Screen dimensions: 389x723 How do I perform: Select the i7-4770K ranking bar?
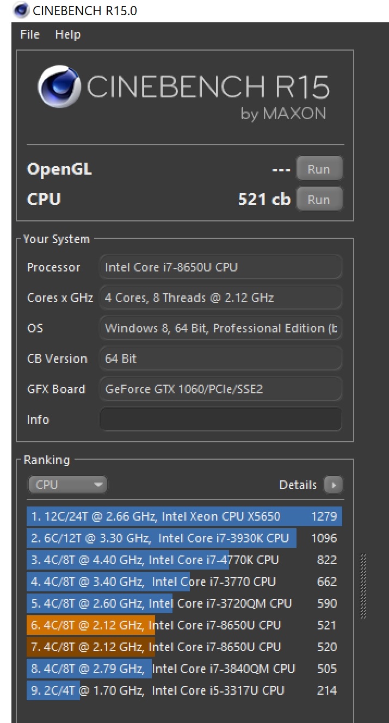point(184,560)
